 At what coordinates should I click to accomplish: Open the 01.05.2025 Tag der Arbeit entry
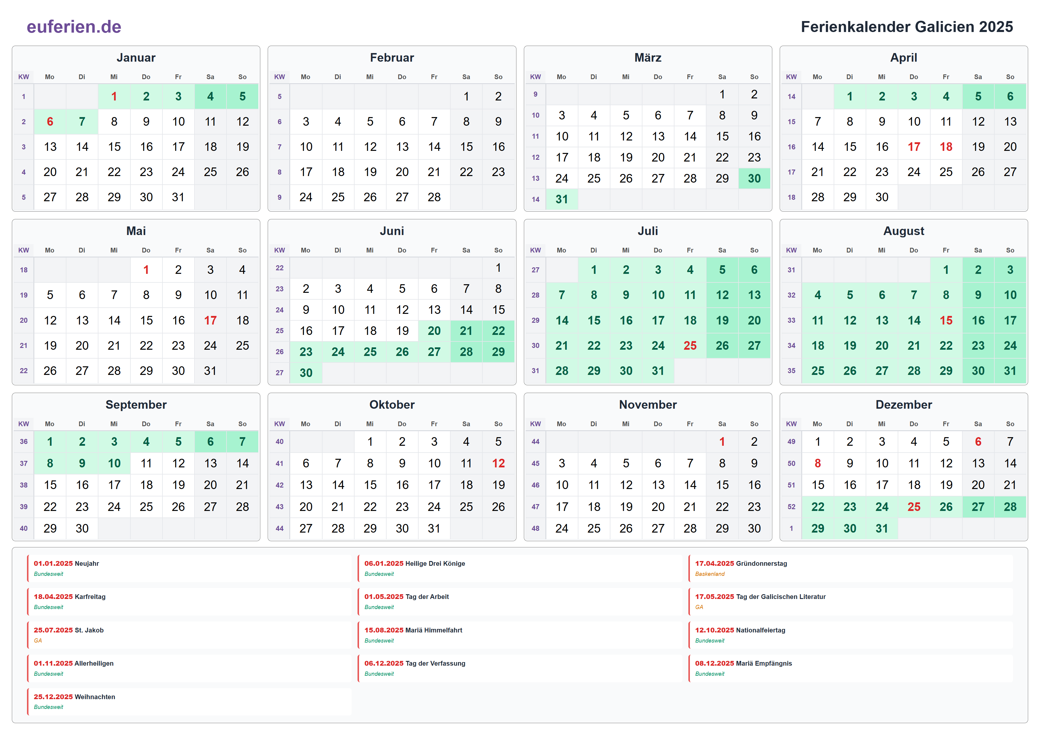click(x=520, y=601)
